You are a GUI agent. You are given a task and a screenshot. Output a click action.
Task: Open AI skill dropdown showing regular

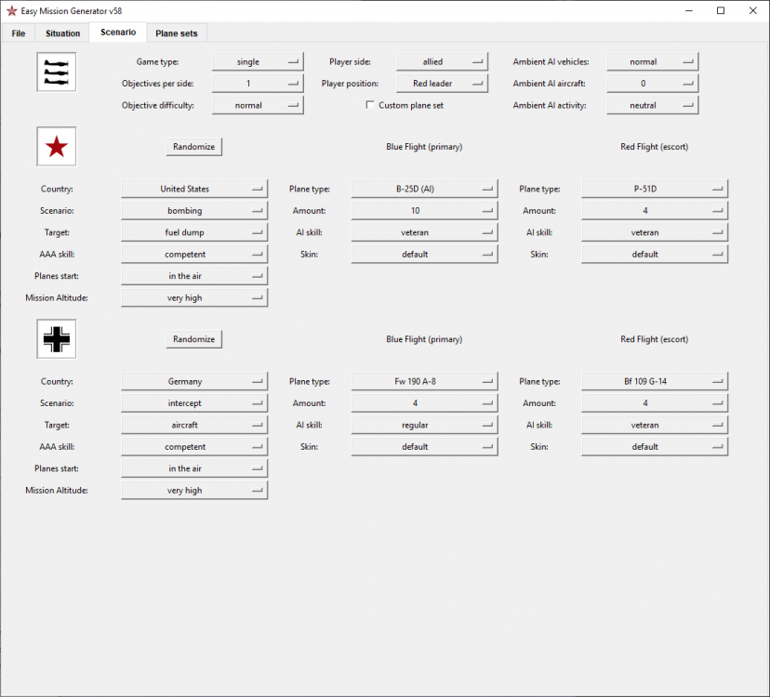424,425
